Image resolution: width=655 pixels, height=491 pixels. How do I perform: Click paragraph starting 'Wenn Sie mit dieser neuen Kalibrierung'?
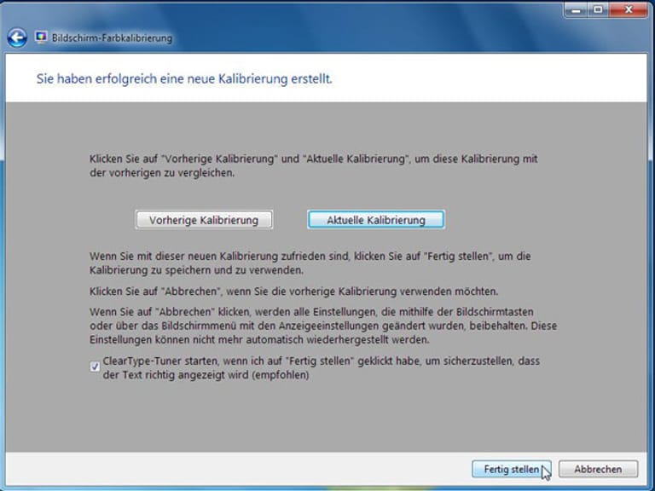pyautogui.click(x=310, y=263)
